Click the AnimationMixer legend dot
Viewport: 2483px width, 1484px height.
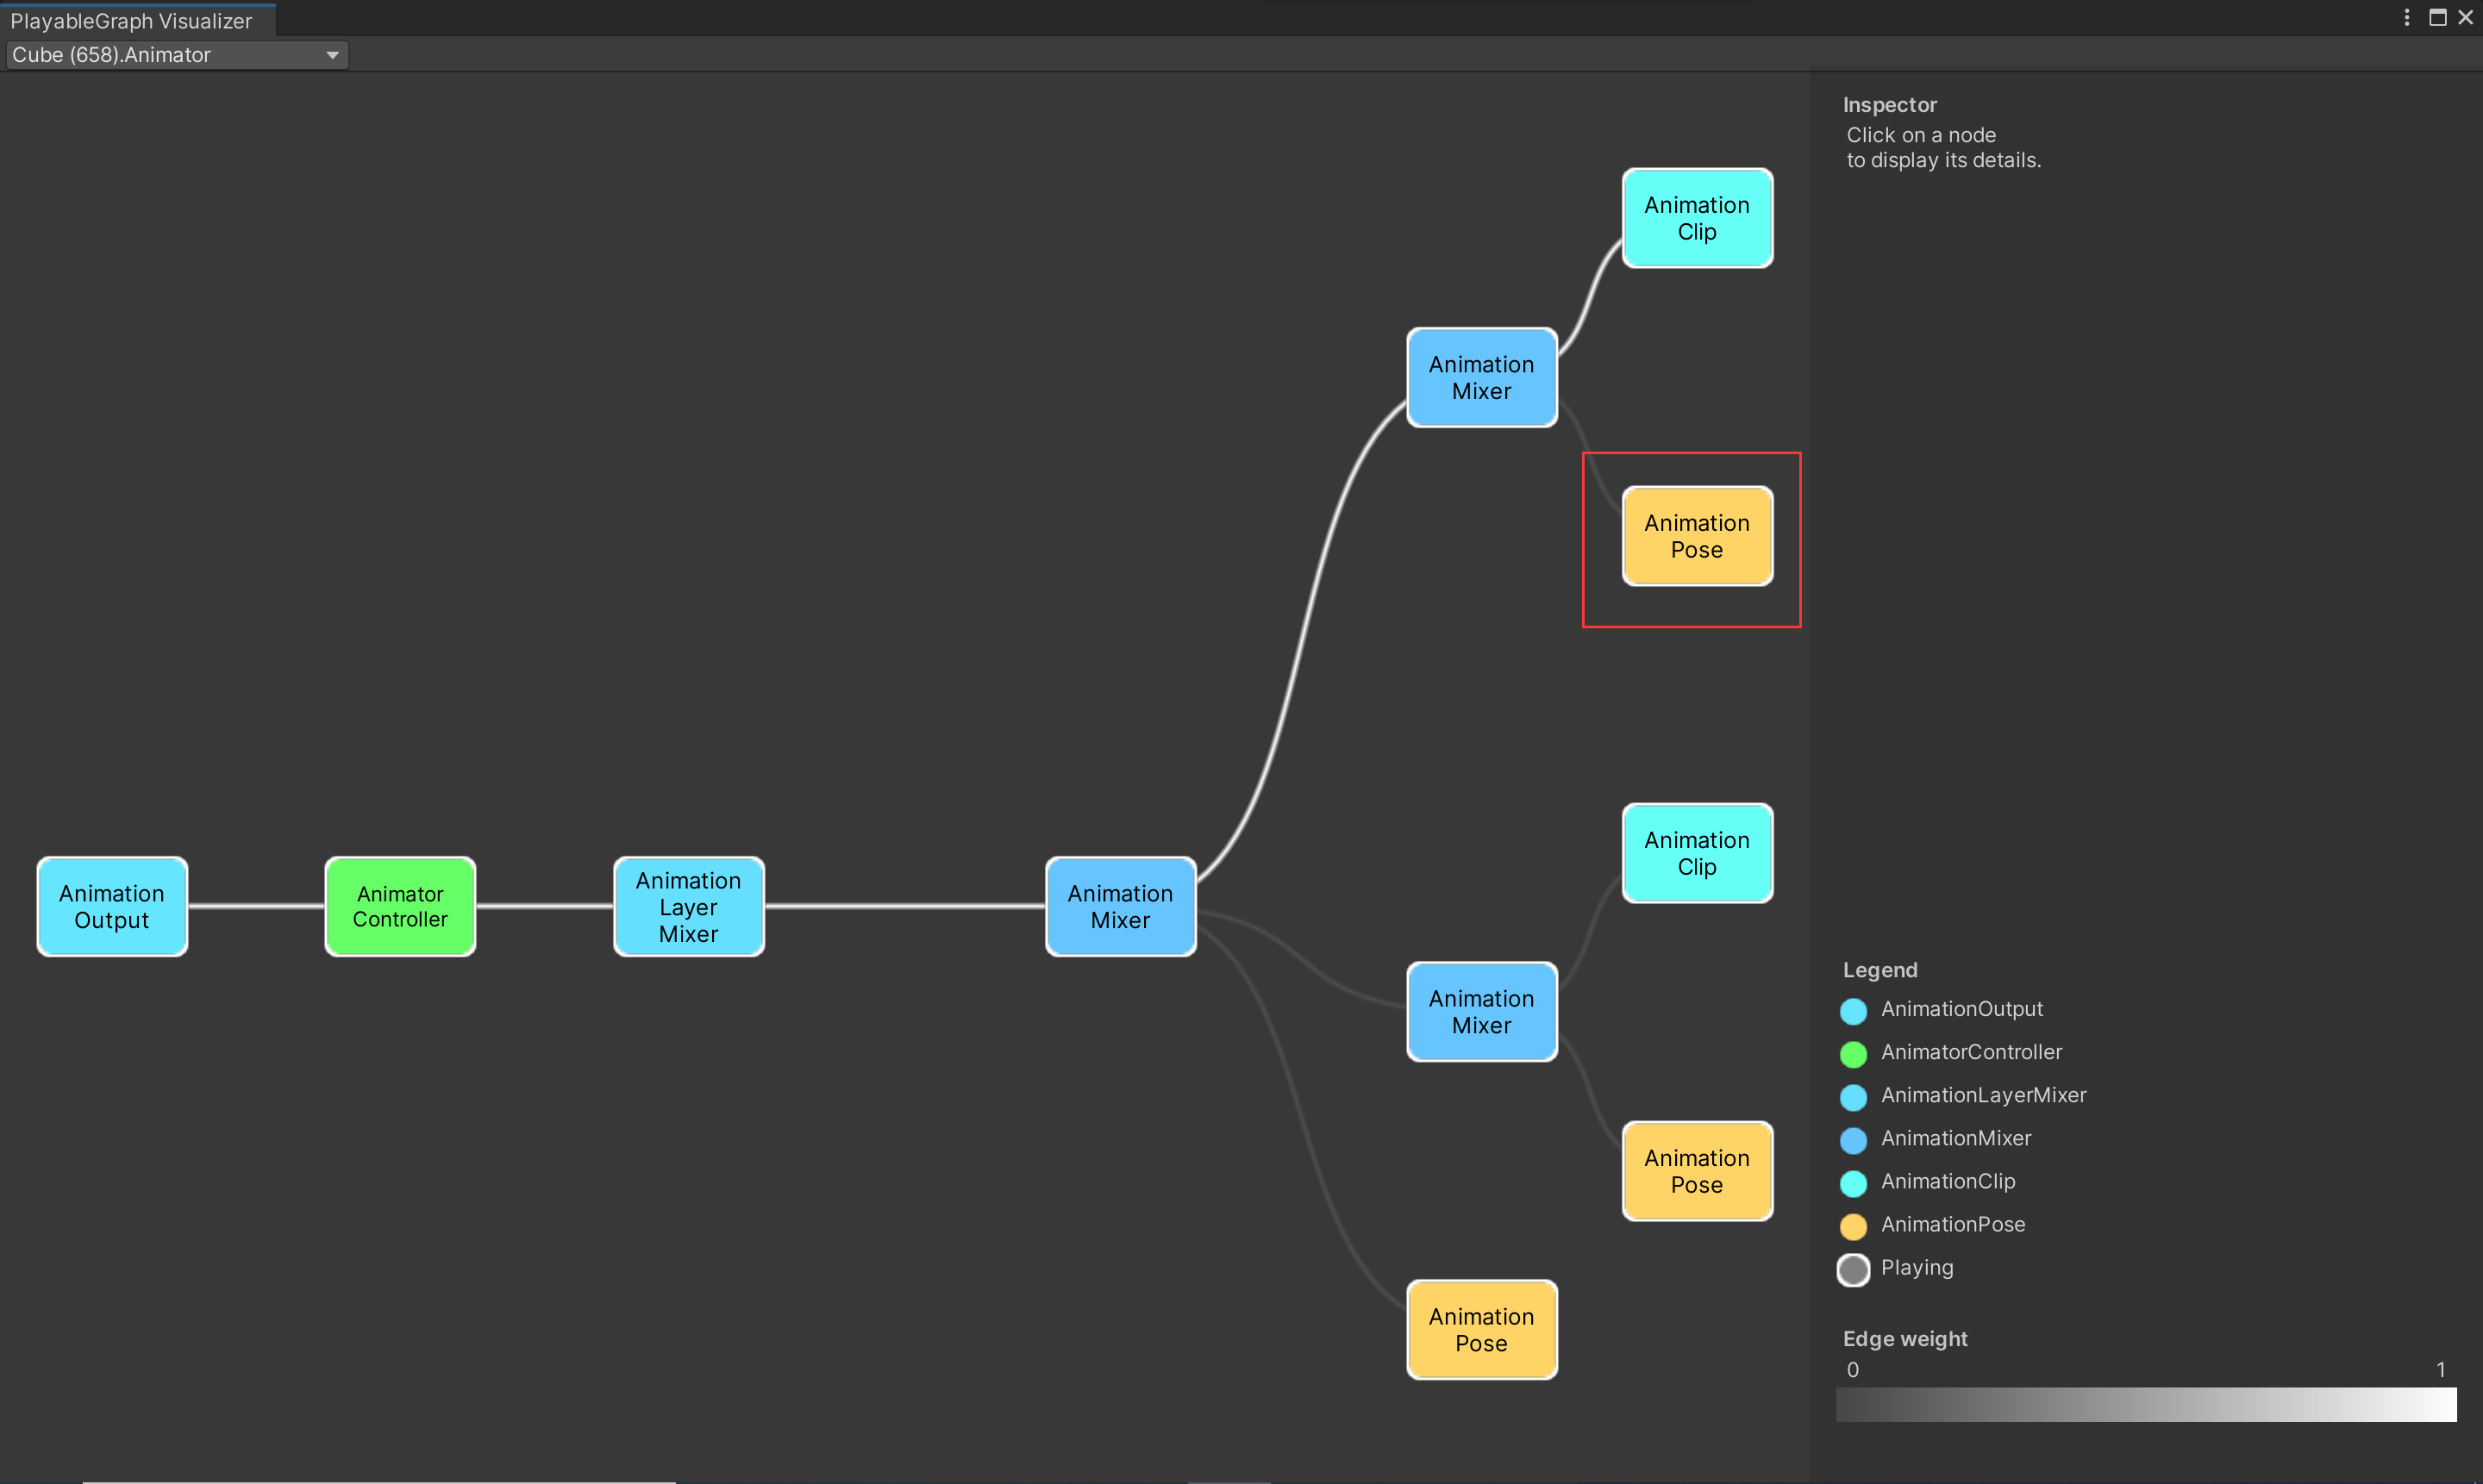click(x=1854, y=1139)
